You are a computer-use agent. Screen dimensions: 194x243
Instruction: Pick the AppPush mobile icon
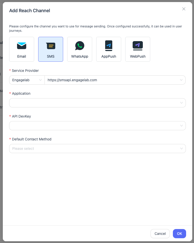pos(109,46)
